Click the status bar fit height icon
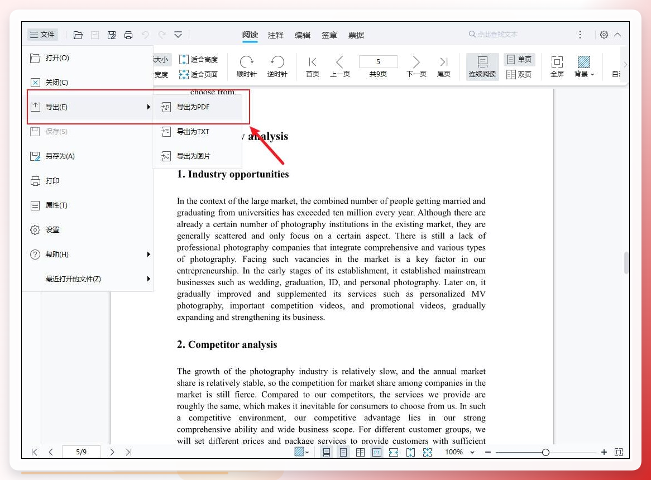The height and width of the screenshot is (480, 651). [x=410, y=452]
